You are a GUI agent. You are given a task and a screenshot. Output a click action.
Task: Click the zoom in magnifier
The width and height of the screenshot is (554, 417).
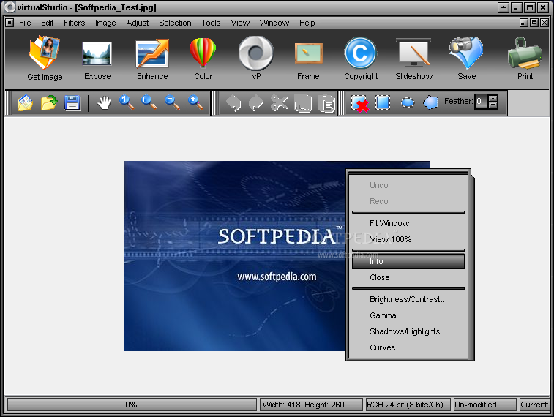coord(195,102)
